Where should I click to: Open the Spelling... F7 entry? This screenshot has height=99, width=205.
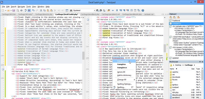coord(124,87)
